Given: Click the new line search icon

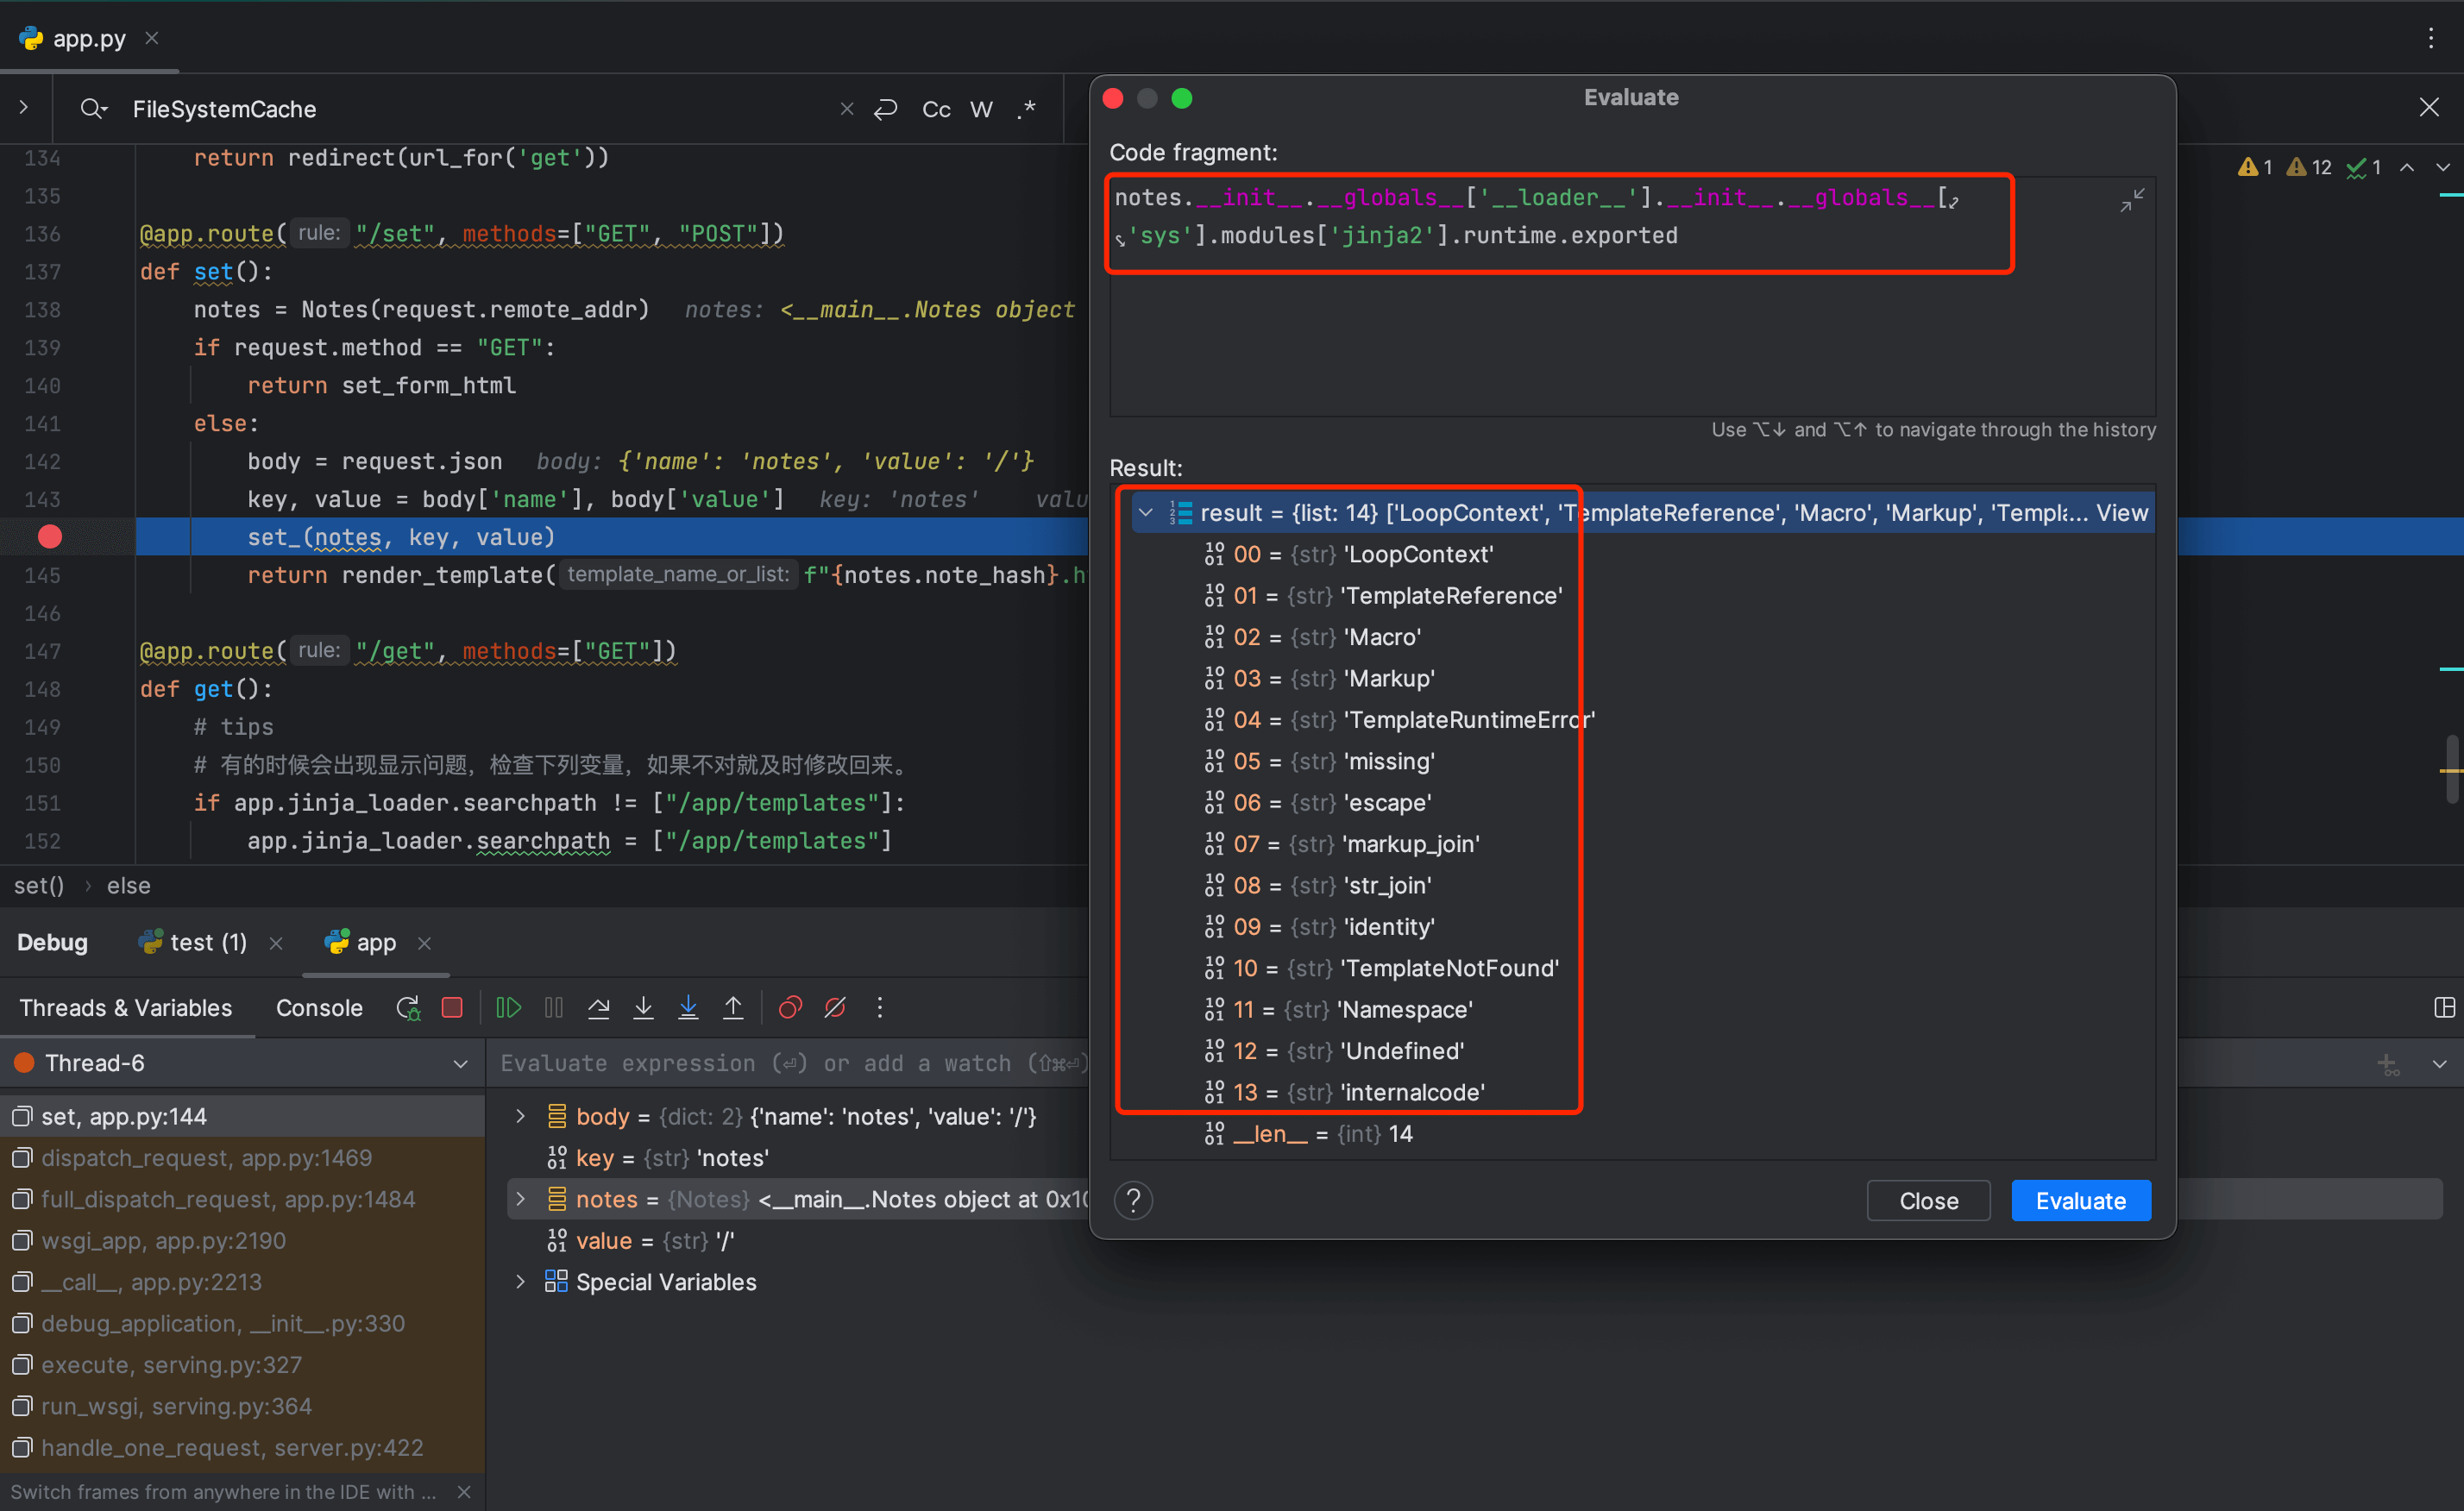Looking at the screenshot, I should click(886, 109).
